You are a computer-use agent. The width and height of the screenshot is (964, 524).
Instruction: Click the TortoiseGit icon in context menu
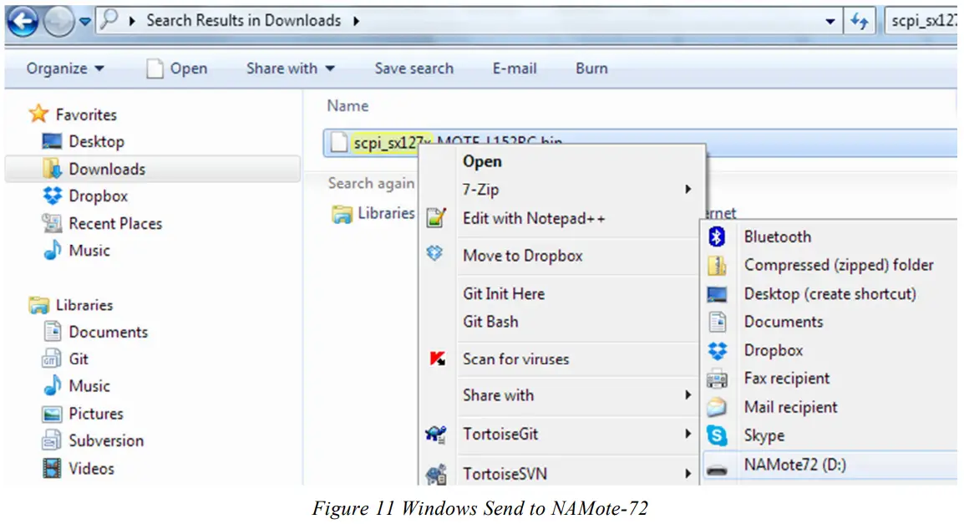tap(436, 434)
